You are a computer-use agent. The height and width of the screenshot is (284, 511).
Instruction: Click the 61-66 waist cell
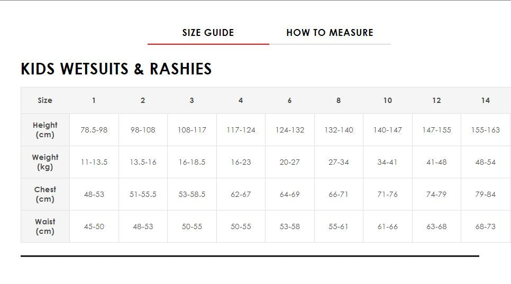point(387,226)
